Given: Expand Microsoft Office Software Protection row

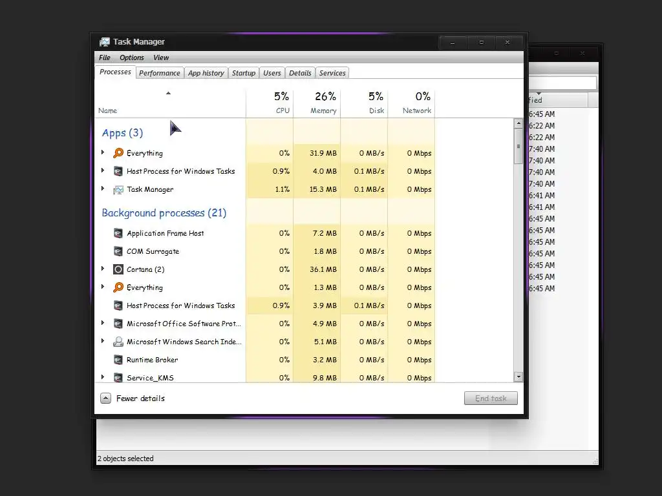Looking at the screenshot, I should coord(103,323).
